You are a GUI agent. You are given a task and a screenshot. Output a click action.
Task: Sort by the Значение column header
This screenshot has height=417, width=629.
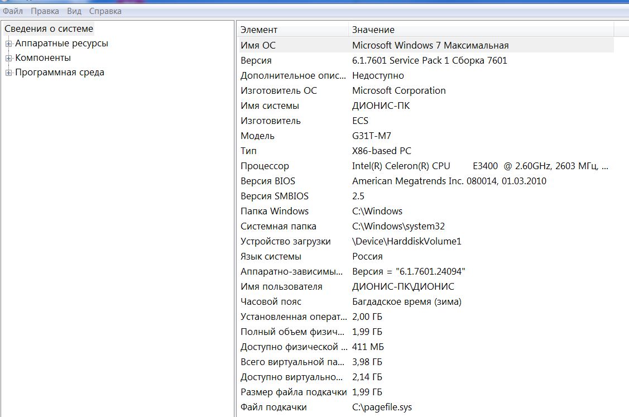click(481, 30)
